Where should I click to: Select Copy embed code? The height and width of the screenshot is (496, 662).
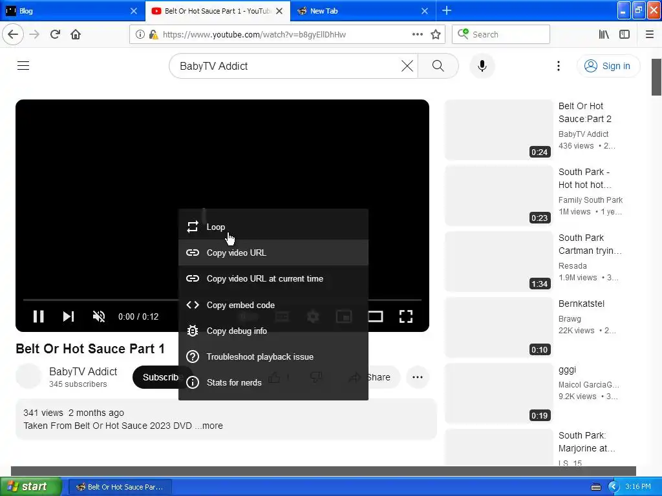point(273,305)
